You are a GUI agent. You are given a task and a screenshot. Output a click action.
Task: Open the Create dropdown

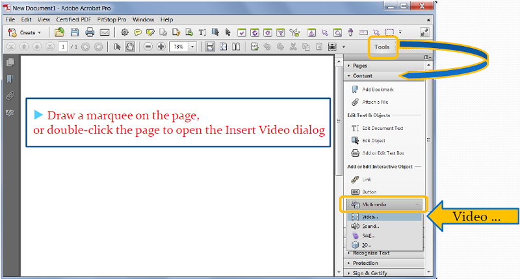tap(25, 32)
